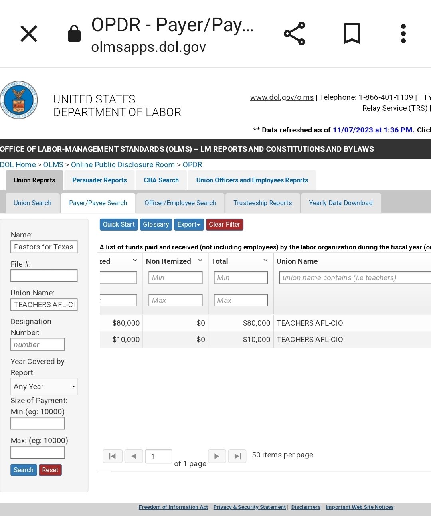The width and height of the screenshot is (431, 516).
Task: Open www.dol.gov/olms link
Action: [282, 97]
